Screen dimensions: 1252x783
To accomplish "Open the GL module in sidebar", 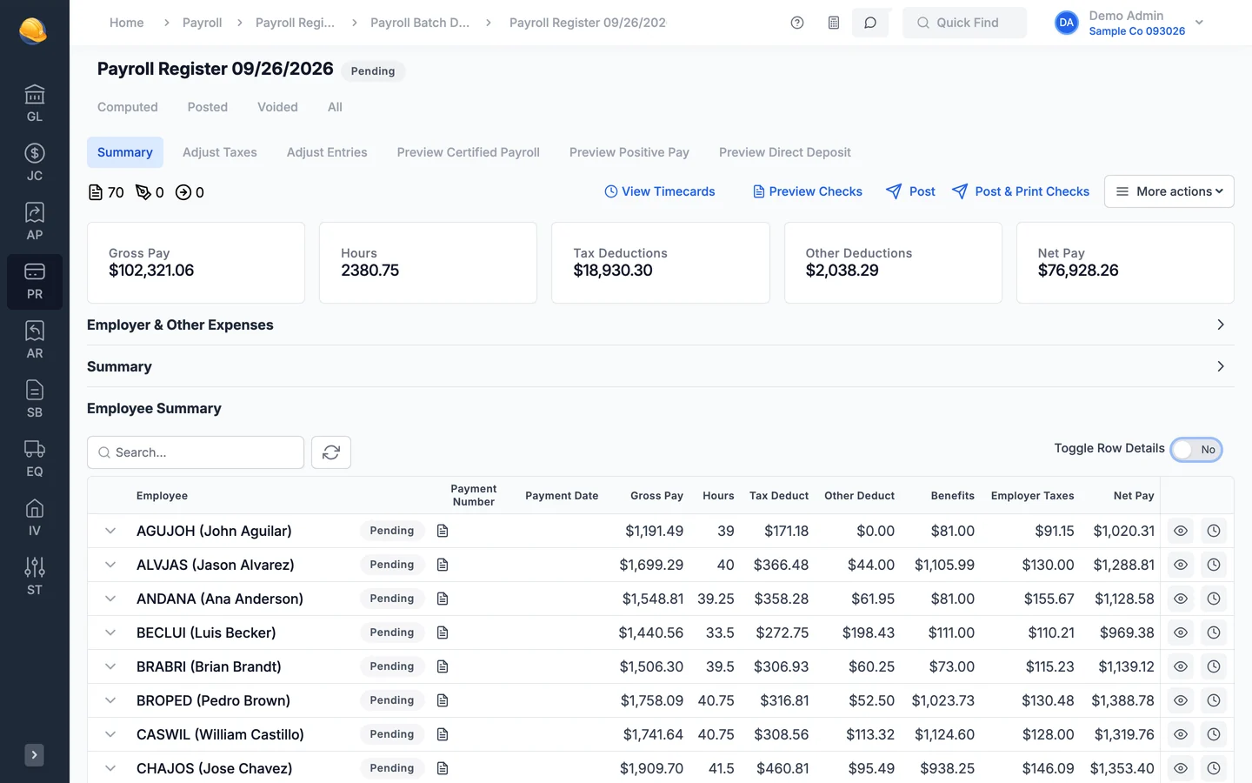I will pos(35,104).
